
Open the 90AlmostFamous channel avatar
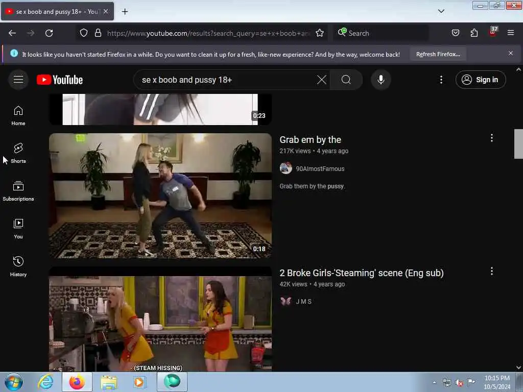pos(286,168)
